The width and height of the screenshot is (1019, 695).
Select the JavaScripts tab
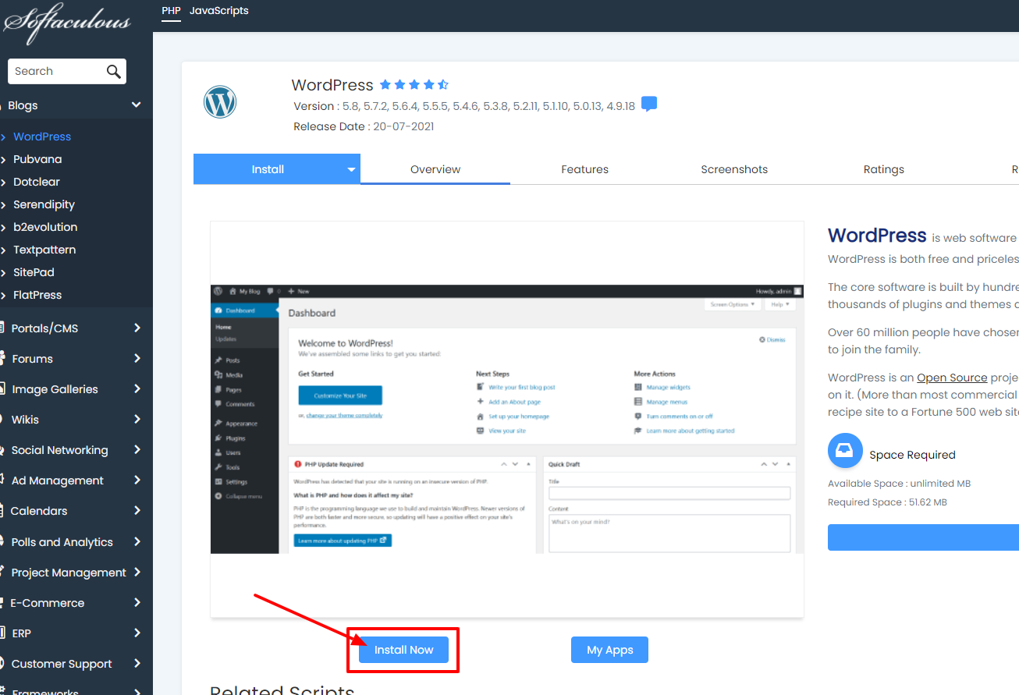click(219, 11)
